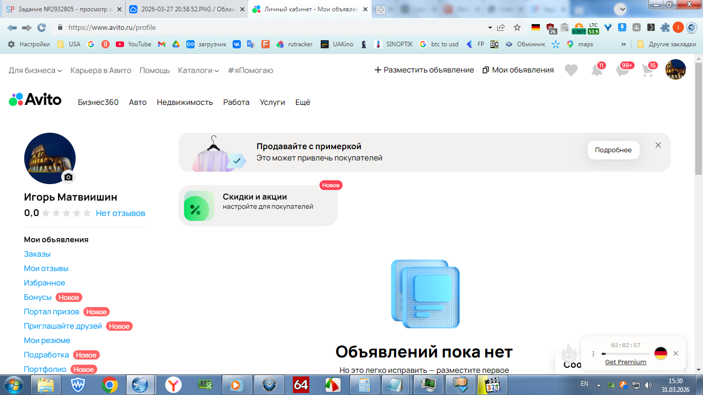Screen dimensions: 703x395
Task: Click the share icon in the address bar
Action: coord(501,27)
